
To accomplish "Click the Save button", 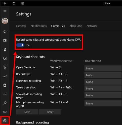I will point(27,112).
